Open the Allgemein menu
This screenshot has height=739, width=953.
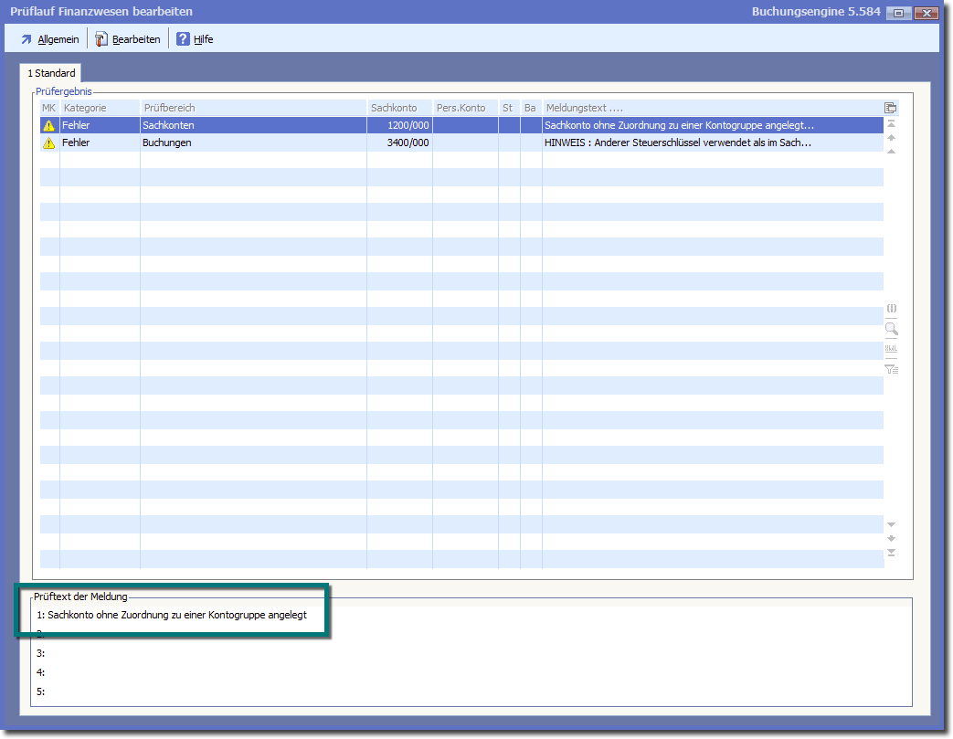point(50,39)
